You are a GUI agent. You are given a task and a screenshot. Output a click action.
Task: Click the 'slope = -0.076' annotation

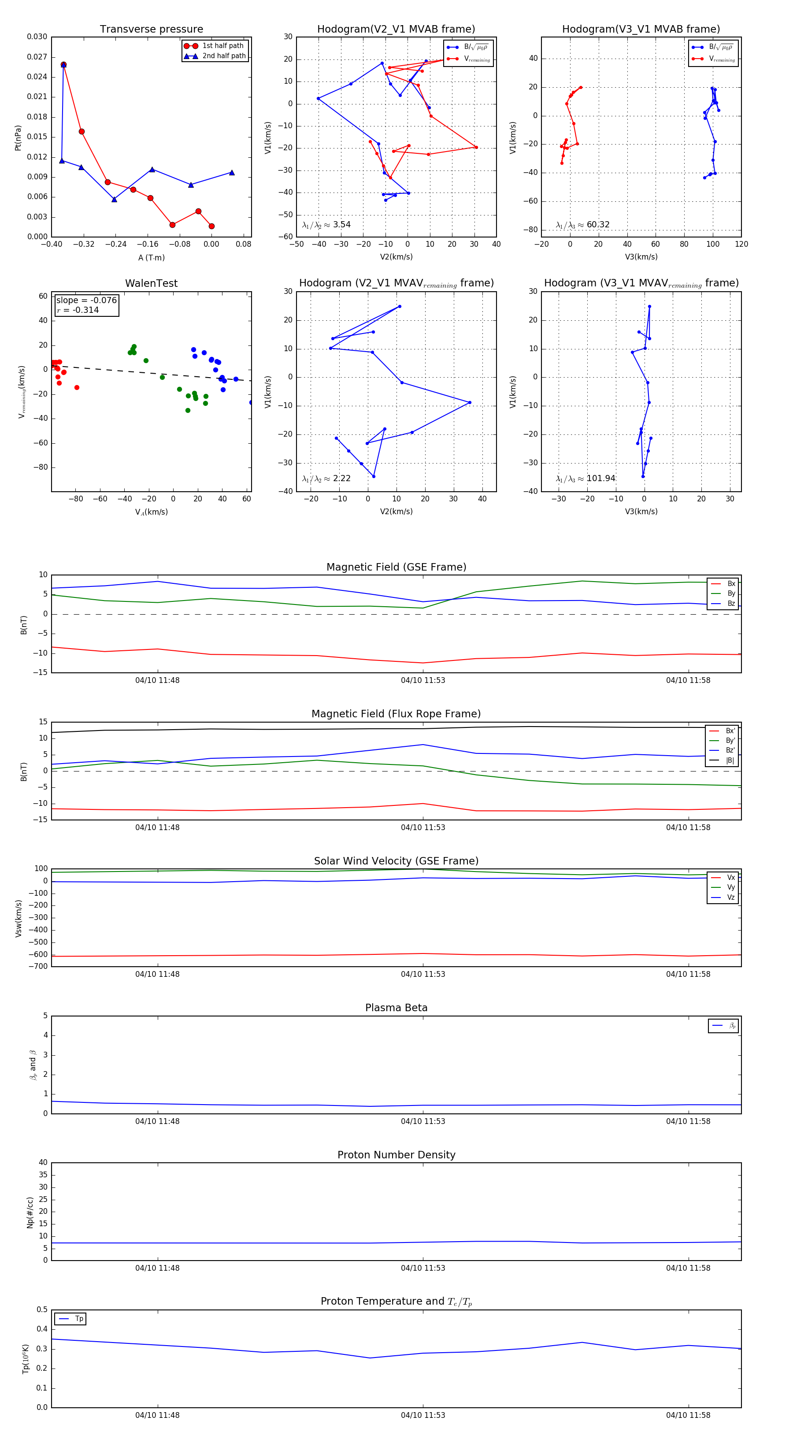coord(86,300)
